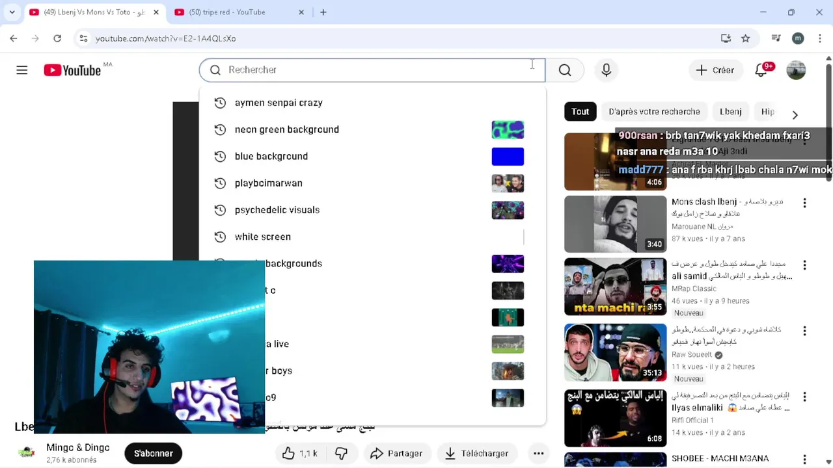Viewport: 833px width, 468px height.
Task: Select the 'D'après votre recherche' chip
Action: 654,112
